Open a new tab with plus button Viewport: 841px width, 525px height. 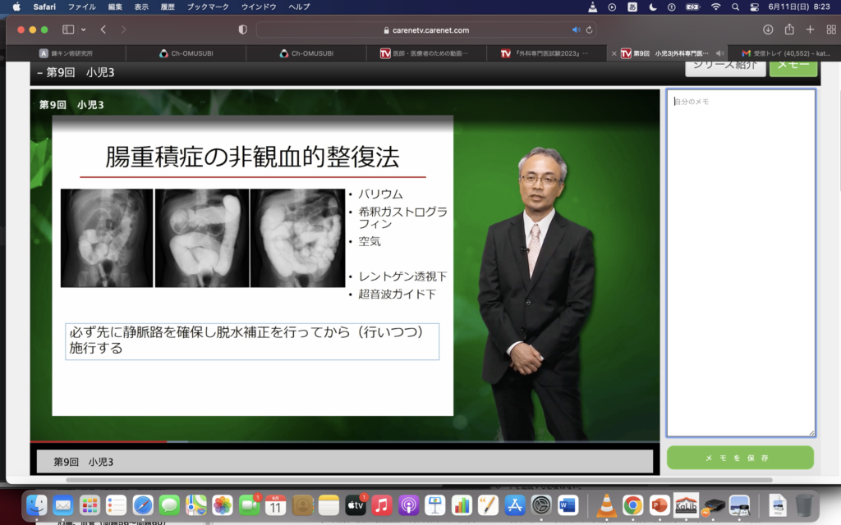[x=810, y=30]
